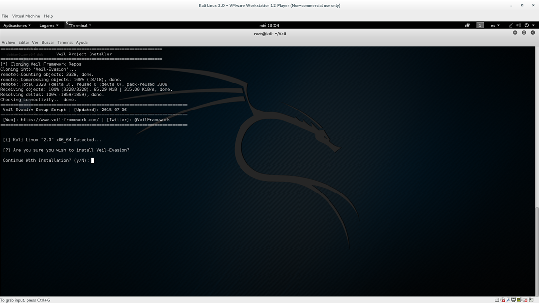Click the VMware display device status icon
The width and height of the screenshot is (539, 303).
tap(525, 300)
